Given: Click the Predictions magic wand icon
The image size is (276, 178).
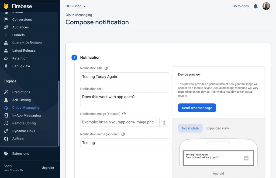Looking at the screenshot, I should [6, 92].
